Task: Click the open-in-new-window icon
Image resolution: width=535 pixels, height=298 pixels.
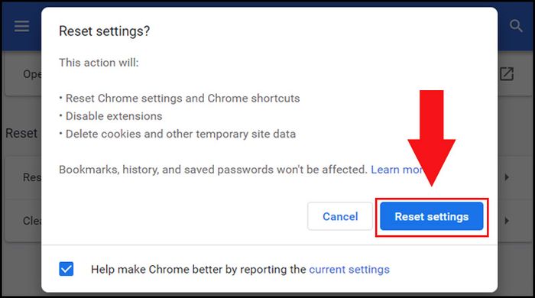Action: pyautogui.click(x=507, y=73)
